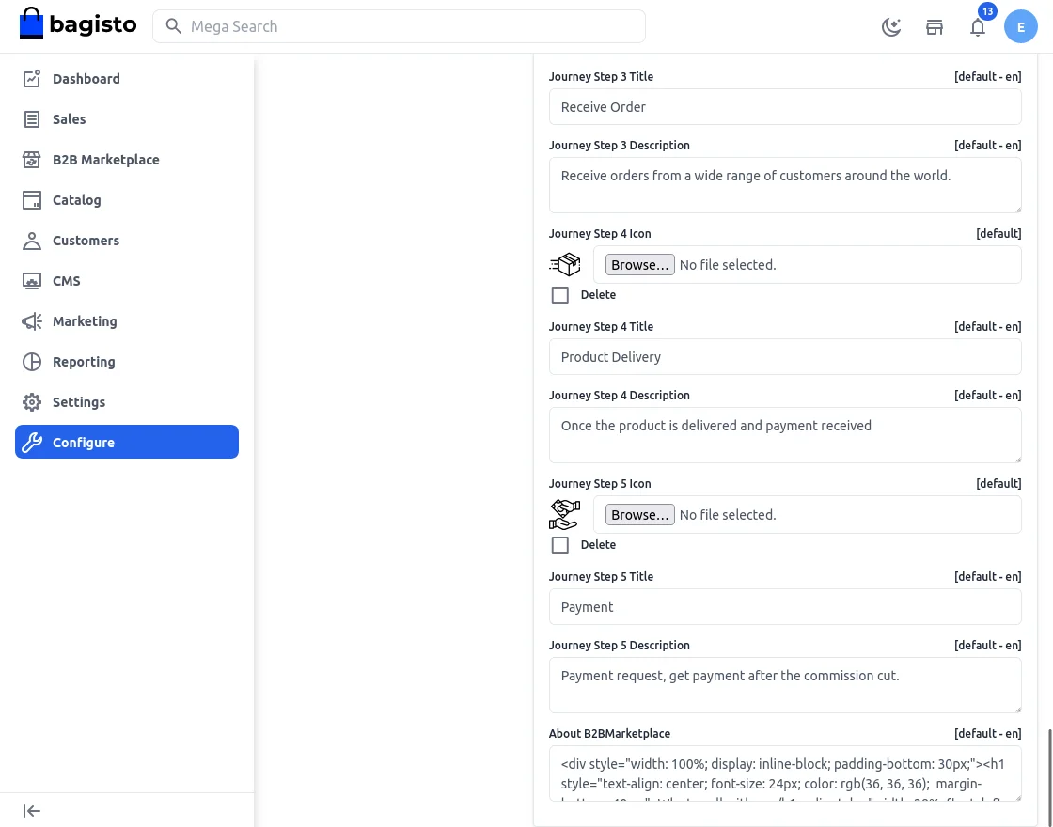Select the Configure menu item
1053x827 pixels.
click(x=127, y=443)
